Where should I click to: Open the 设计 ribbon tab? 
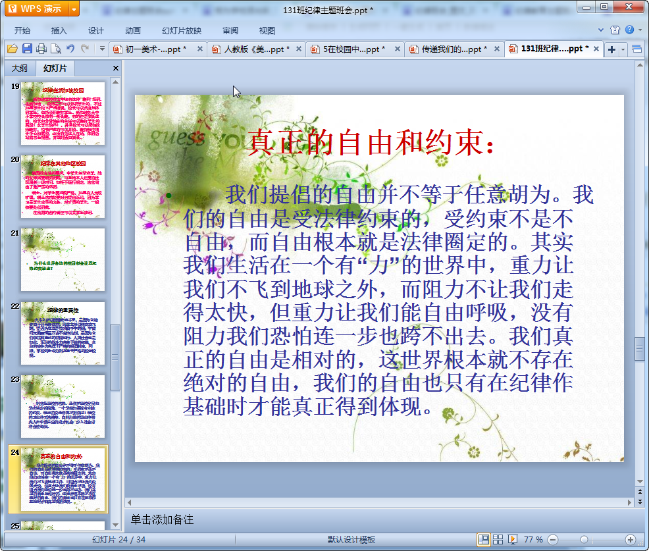tap(95, 31)
